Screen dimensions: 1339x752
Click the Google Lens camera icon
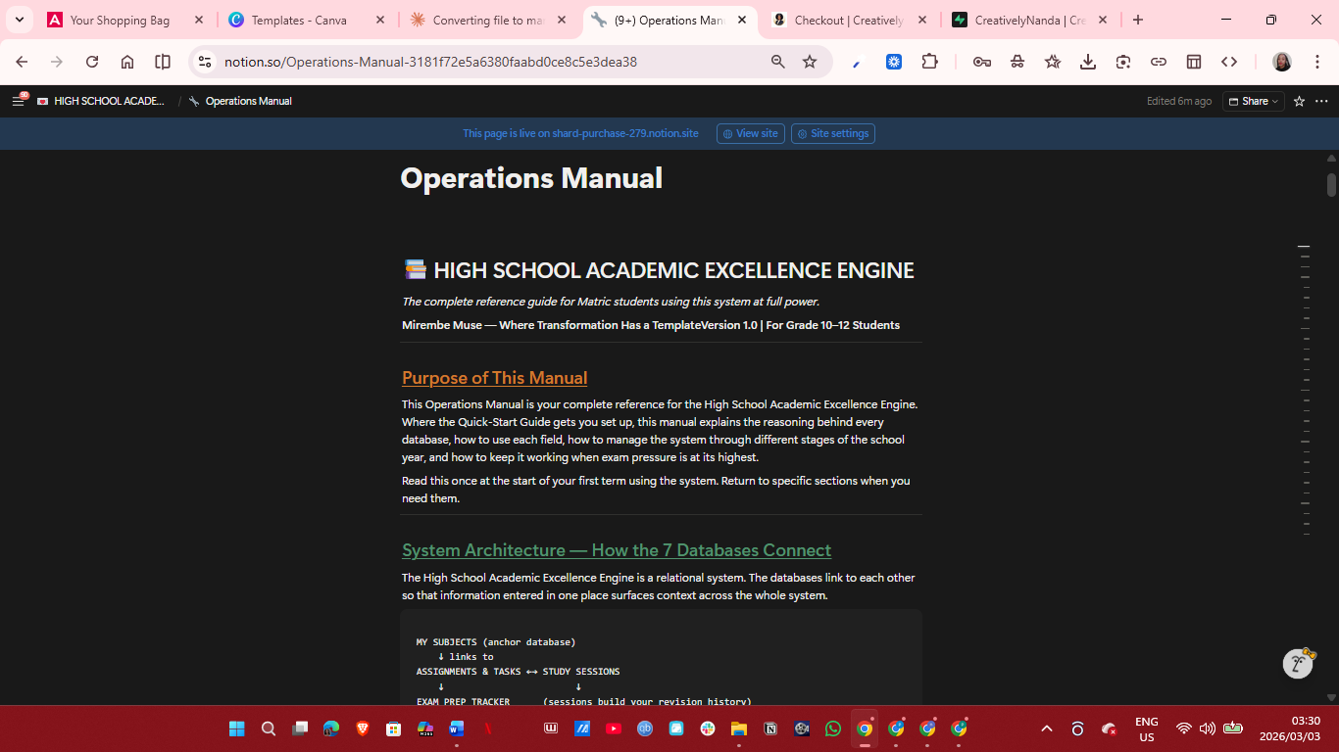coord(1122,61)
